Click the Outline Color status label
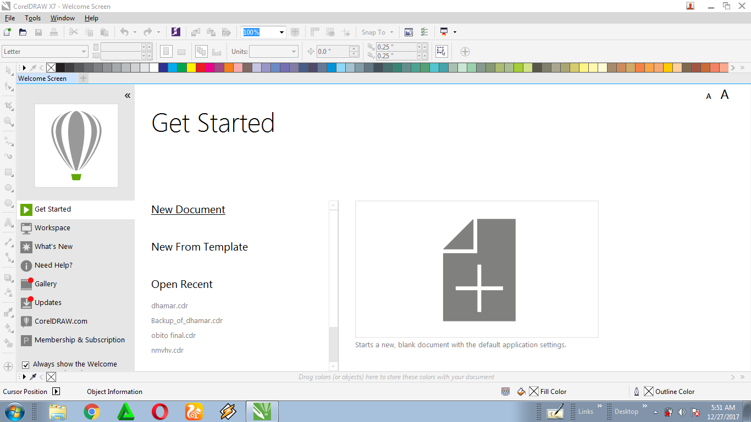This screenshot has height=422, width=751. coord(675,392)
